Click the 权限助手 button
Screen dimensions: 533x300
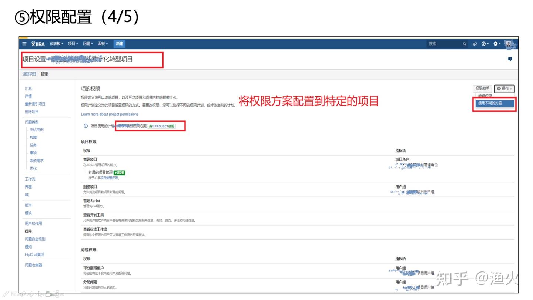pos(482,89)
